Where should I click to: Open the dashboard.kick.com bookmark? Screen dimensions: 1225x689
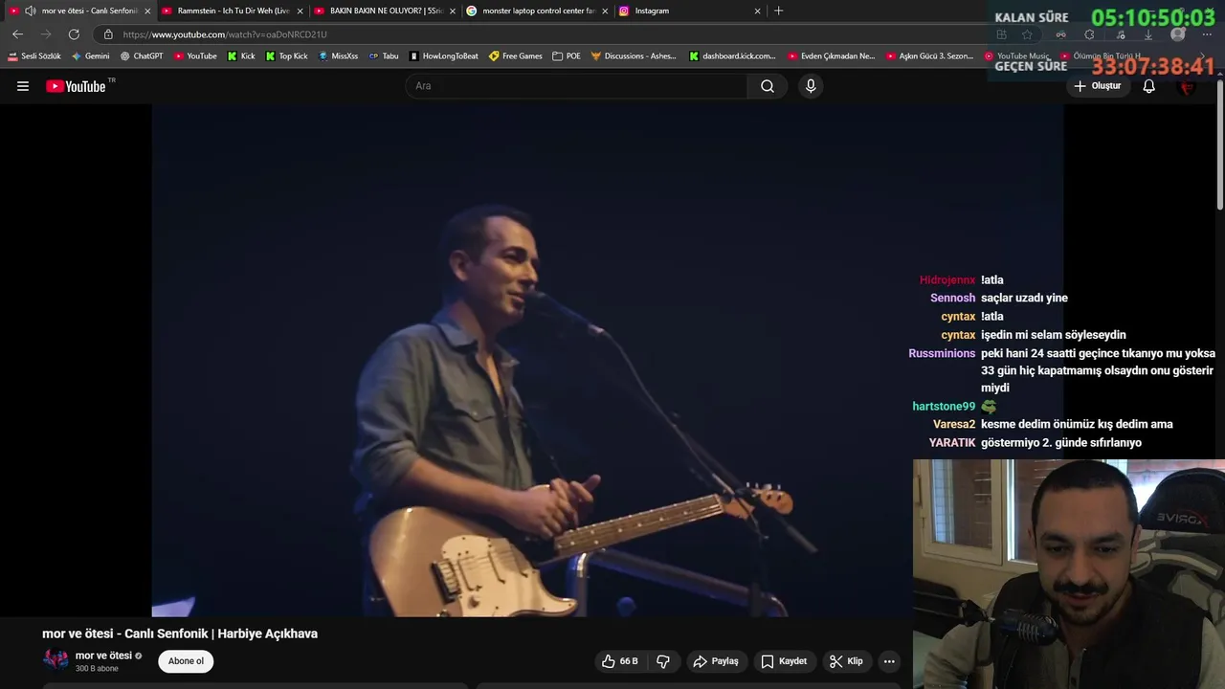coord(733,56)
